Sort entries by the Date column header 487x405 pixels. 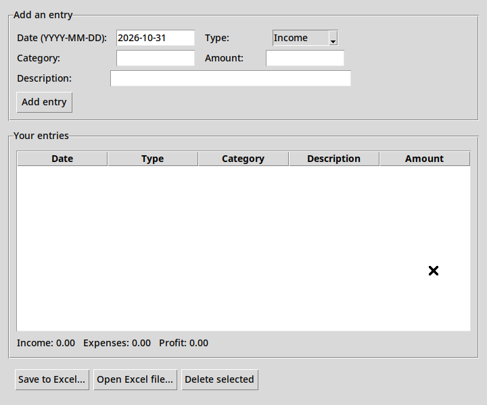coord(62,159)
